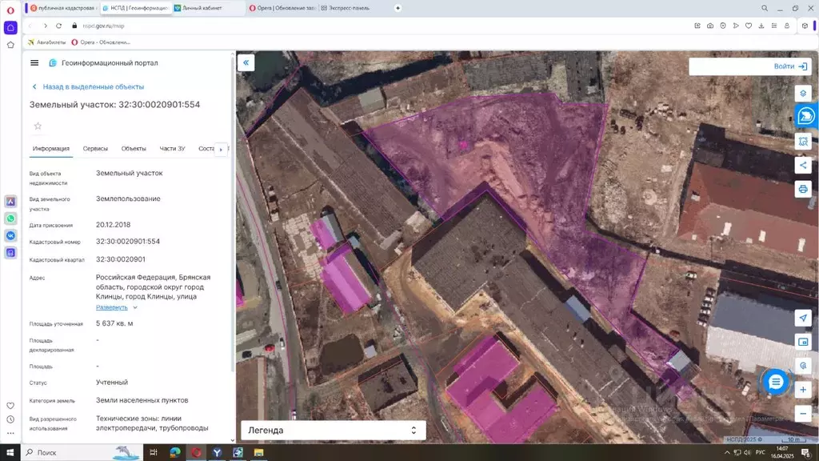819x461 pixels.
Task: Open the blue chat support button
Action: pos(775,382)
